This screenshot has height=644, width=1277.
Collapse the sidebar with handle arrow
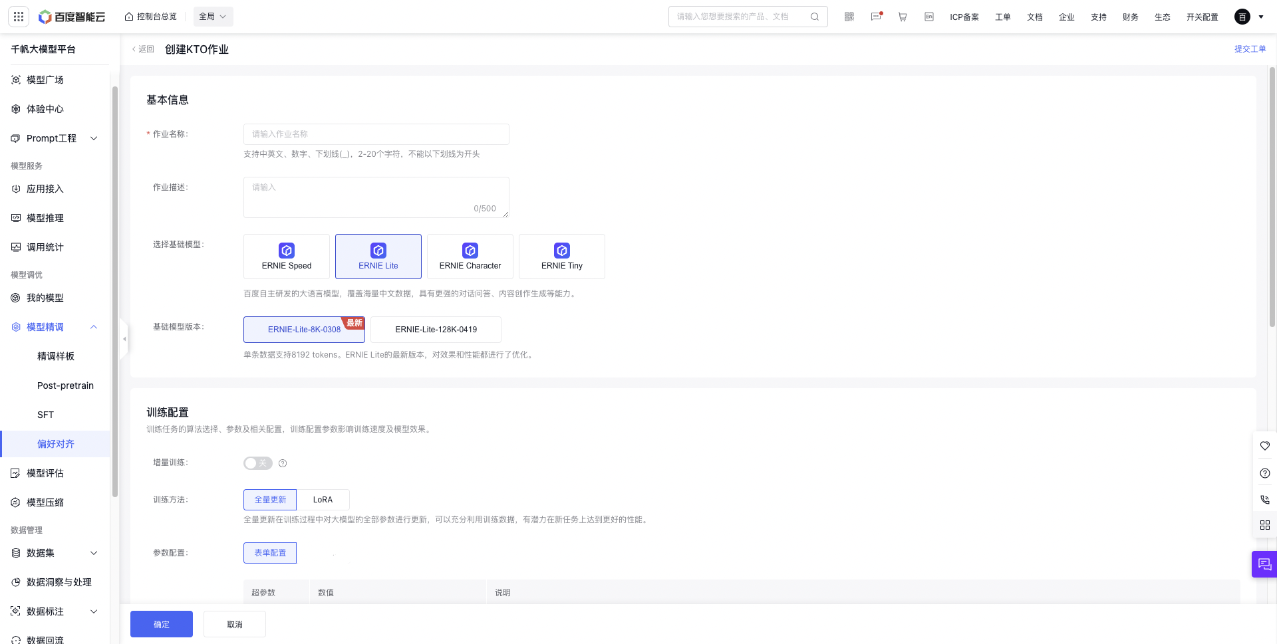coord(124,339)
